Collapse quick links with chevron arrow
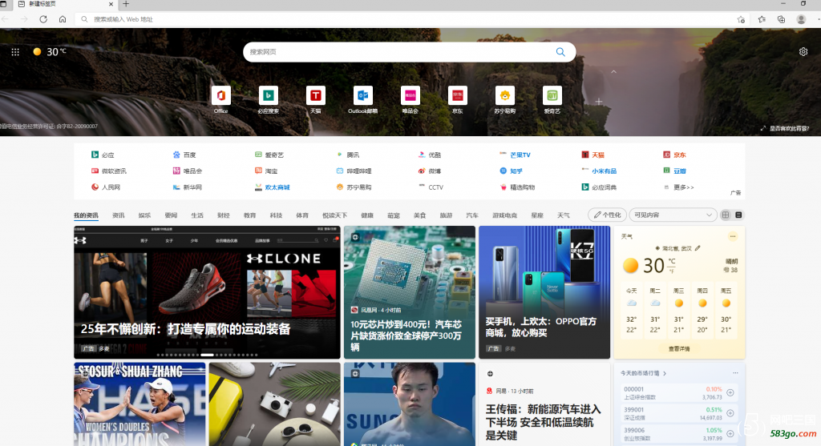821x446 pixels. pos(614,72)
